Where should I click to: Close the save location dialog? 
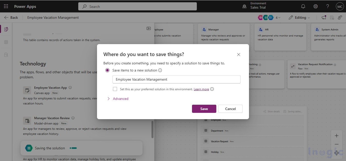coord(238,55)
